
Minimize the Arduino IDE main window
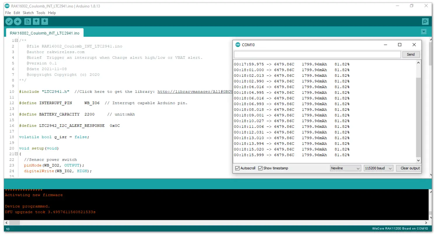pyautogui.click(x=397, y=6)
